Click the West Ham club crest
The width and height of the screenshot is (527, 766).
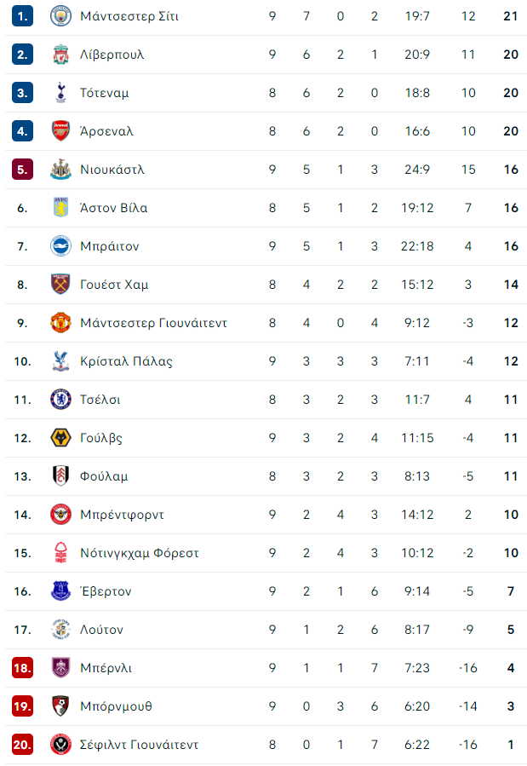[61, 285]
